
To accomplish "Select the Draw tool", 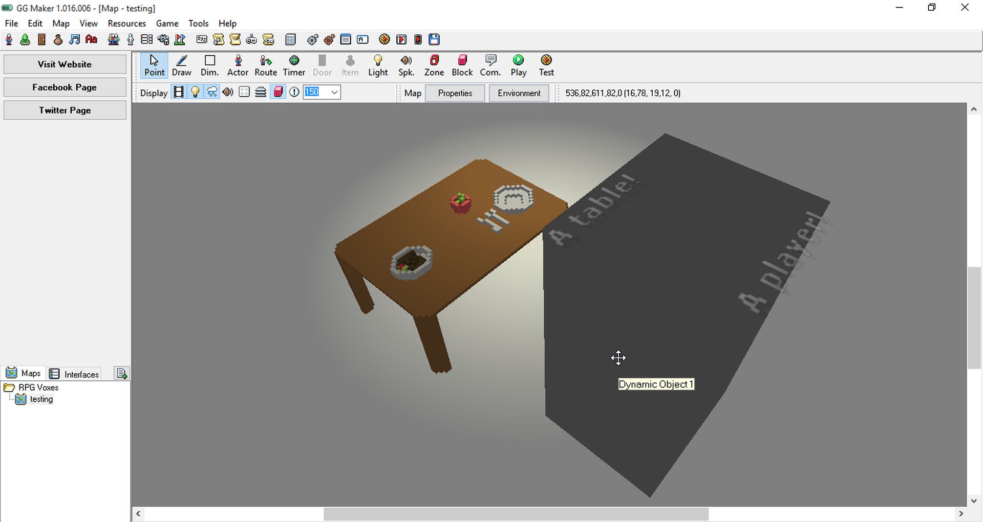I will (x=181, y=66).
